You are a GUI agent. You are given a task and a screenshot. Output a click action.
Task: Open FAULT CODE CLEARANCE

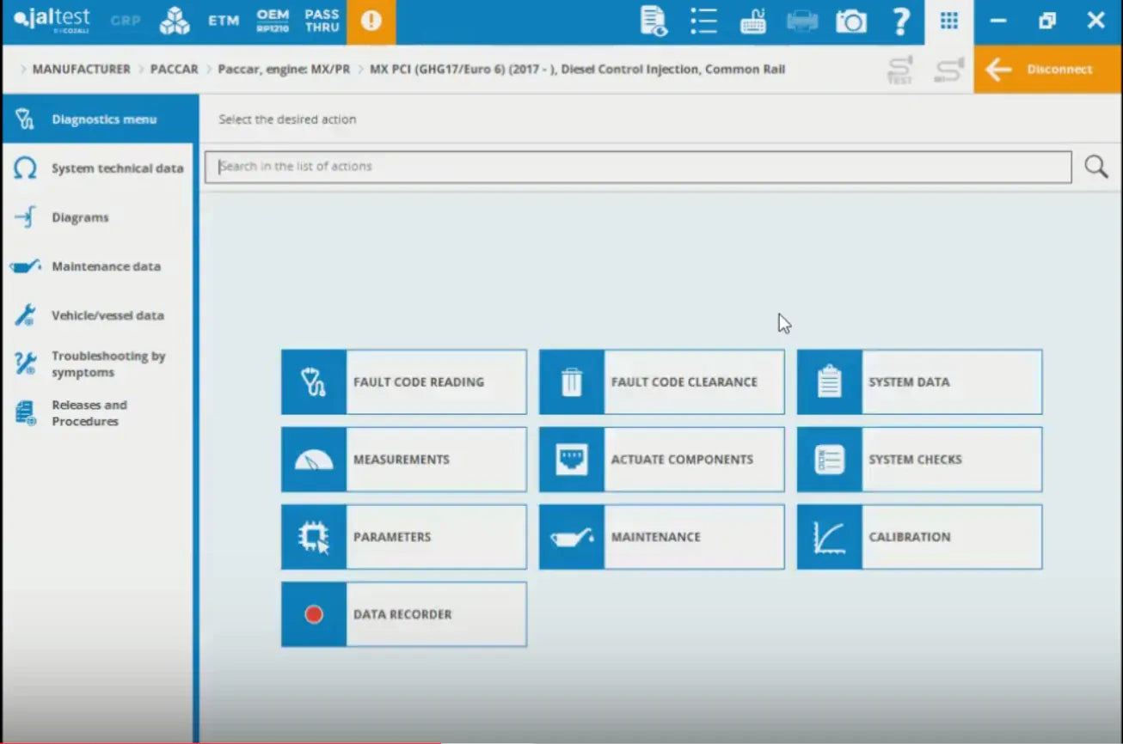pyautogui.click(x=662, y=382)
